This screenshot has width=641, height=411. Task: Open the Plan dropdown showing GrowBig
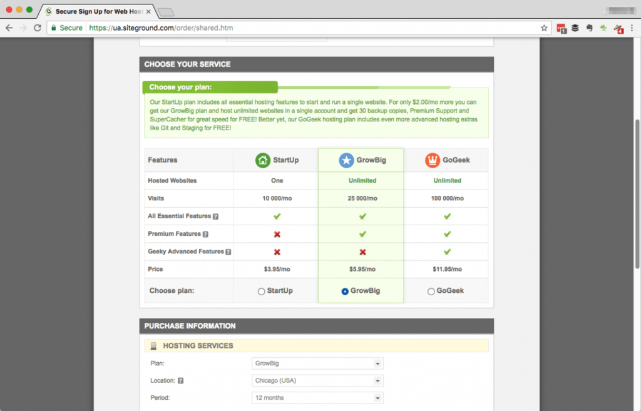[317, 363]
